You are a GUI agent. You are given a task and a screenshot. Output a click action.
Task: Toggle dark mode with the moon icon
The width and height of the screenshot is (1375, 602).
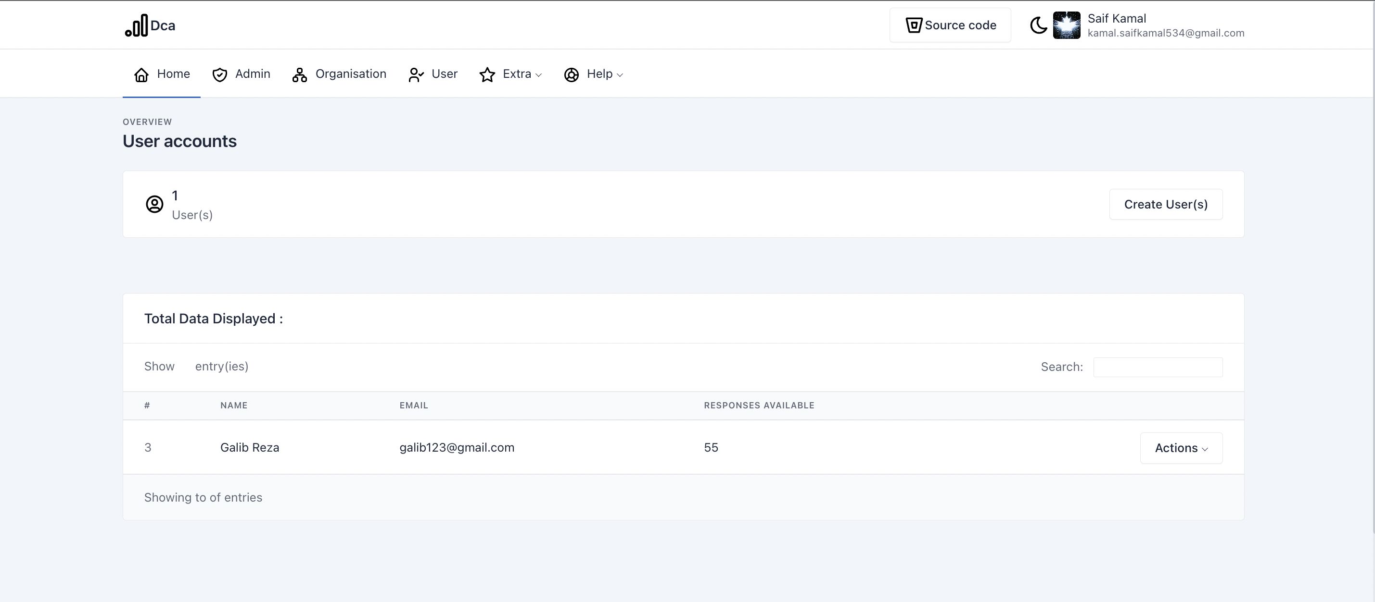(1038, 25)
